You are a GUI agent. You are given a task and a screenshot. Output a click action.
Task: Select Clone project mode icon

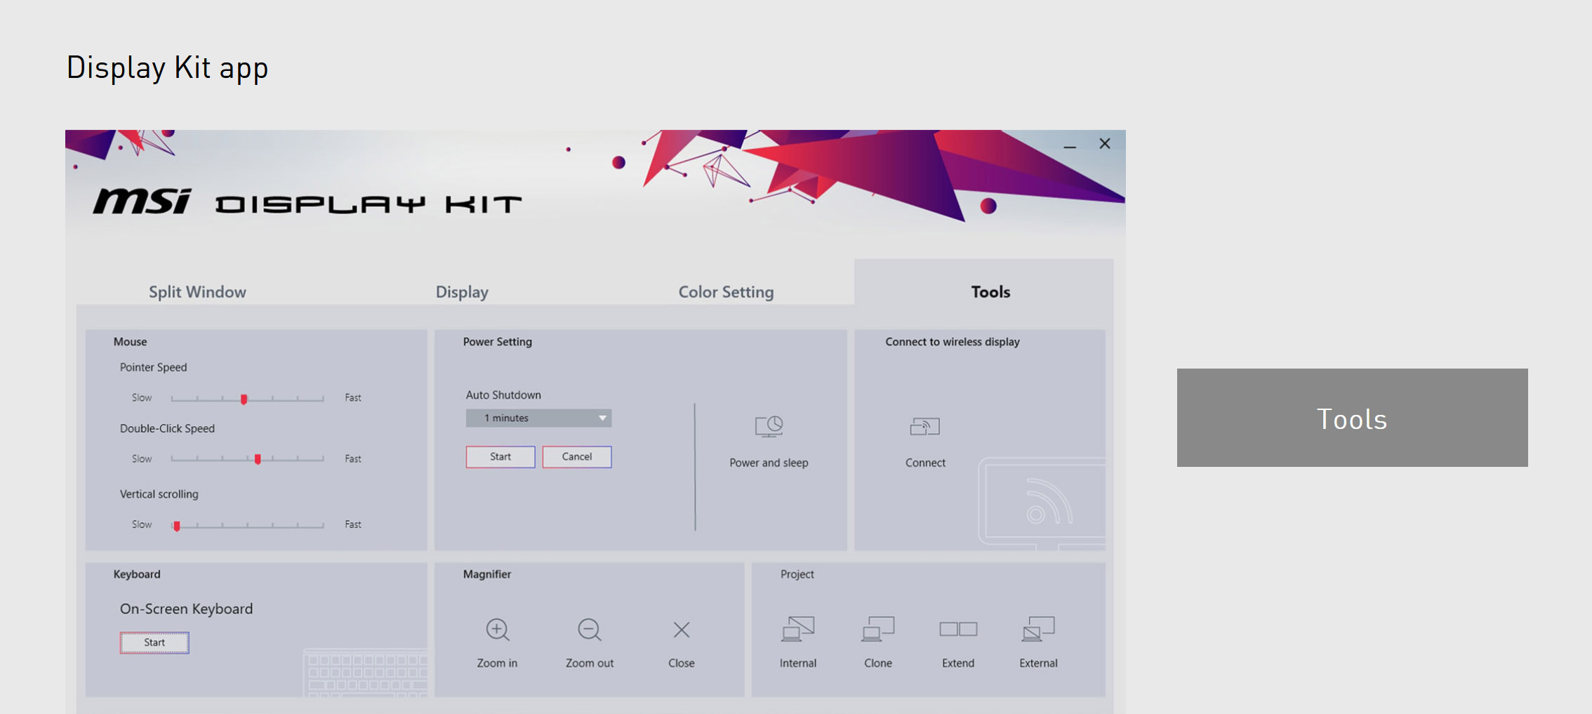coord(878,629)
